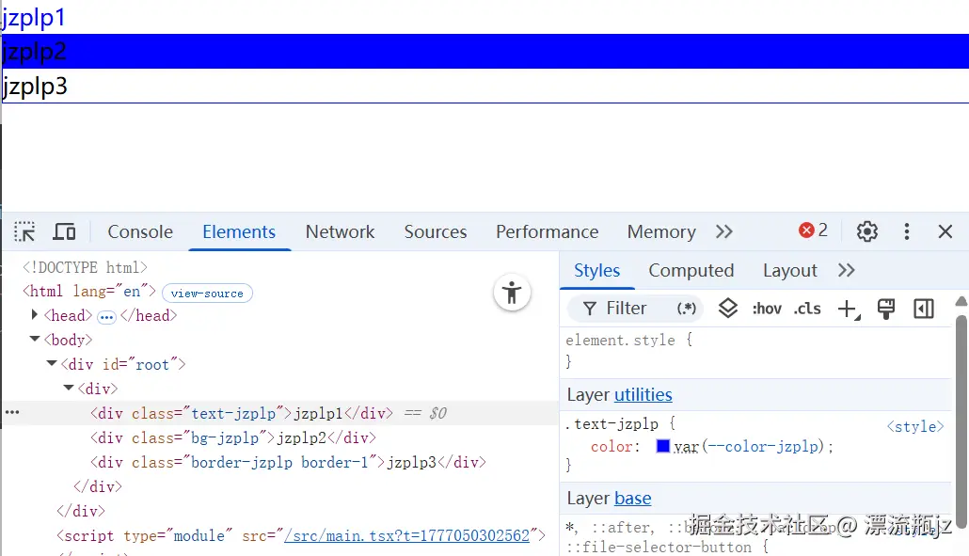
Task: Select the html lang="en" node
Action: (x=89, y=291)
